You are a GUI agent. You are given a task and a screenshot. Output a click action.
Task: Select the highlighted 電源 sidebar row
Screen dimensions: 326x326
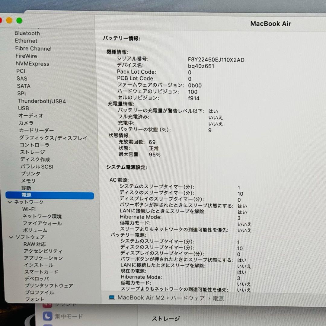pos(50,195)
